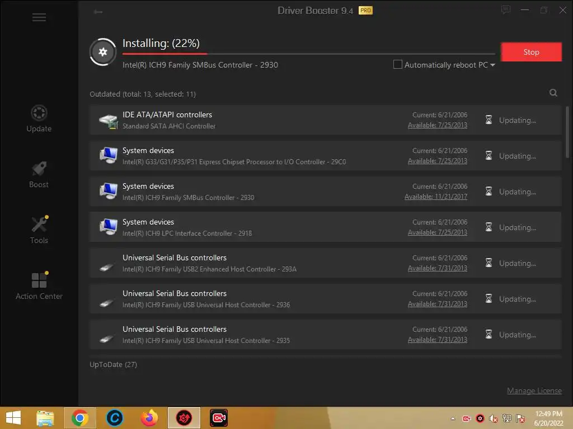Open the Update section in sidebar
Screen dimensions: 573x429
[39, 118]
